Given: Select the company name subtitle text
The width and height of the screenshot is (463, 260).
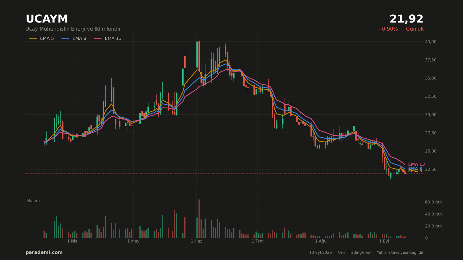Looking at the screenshot, I should point(73,29).
